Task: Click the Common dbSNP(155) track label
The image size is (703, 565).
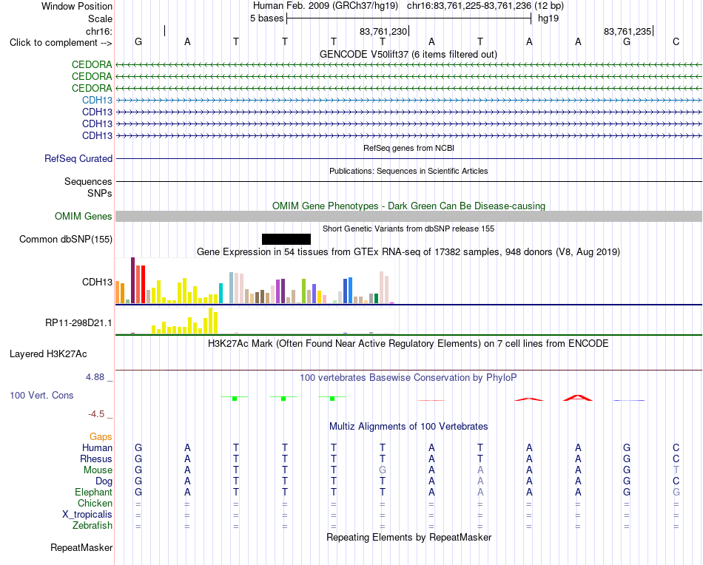Action: point(66,240)
